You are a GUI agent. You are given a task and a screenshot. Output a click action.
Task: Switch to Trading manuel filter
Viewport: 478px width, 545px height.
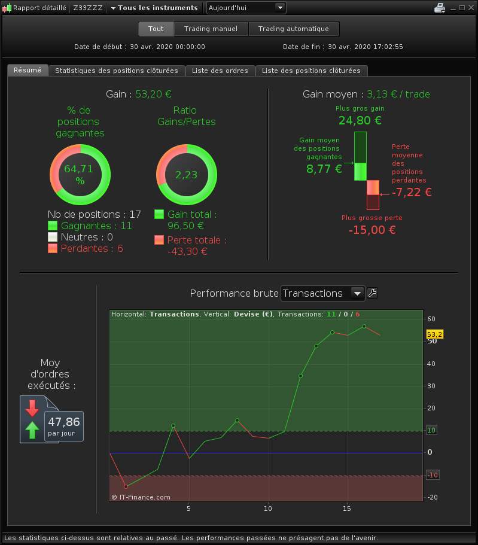pos(211,29)
